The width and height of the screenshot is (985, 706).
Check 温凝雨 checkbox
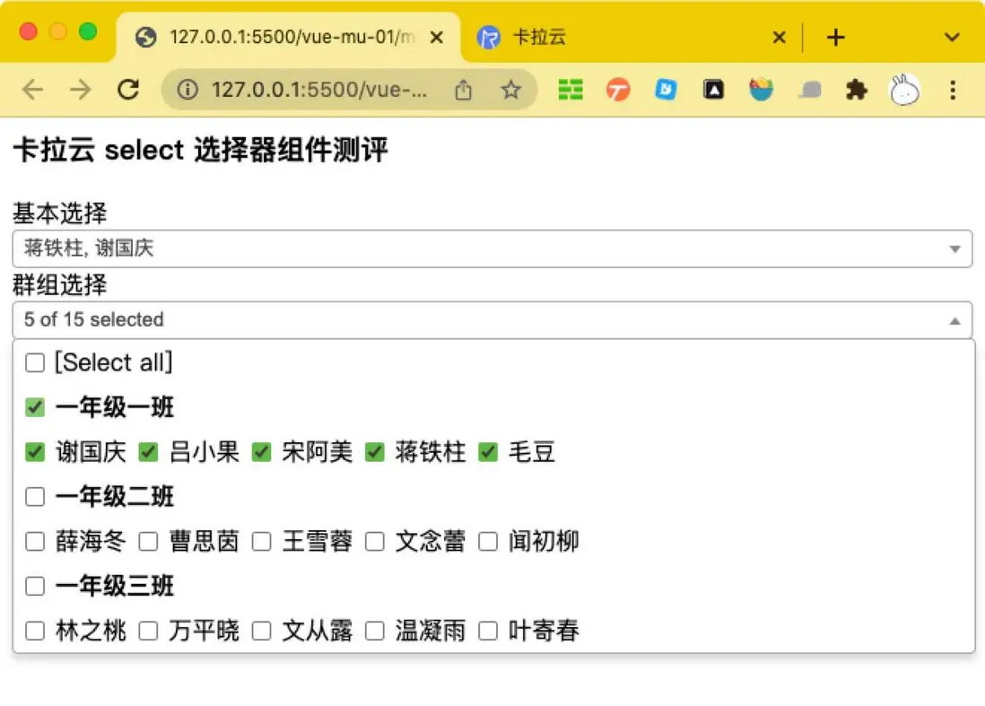pyautogui.click(x=375, y=631)
